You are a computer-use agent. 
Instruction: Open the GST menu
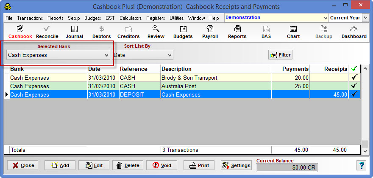click(x=110, y=18)
